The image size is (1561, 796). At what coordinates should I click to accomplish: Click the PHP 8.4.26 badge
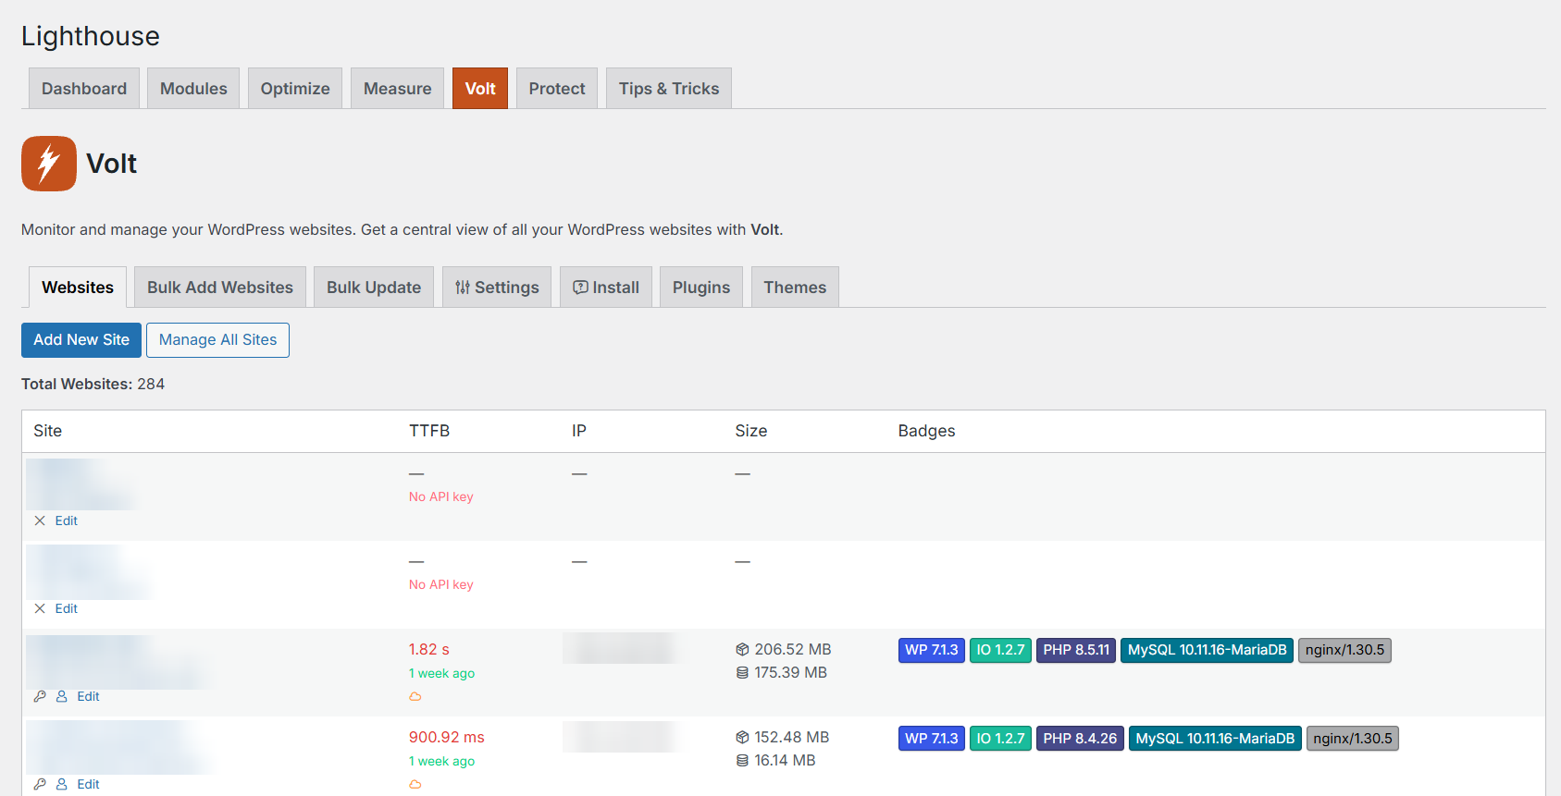coord(1080,738)
